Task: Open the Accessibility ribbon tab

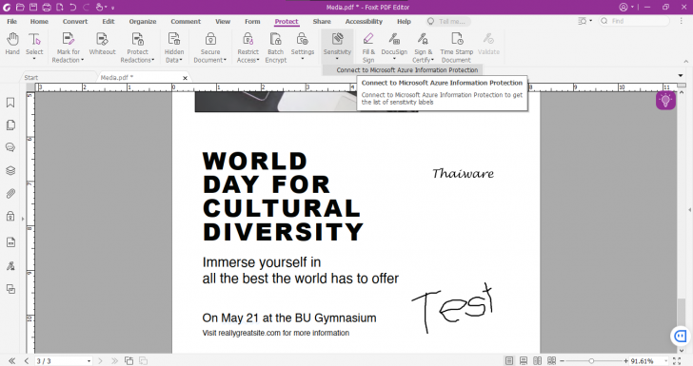Action: tap(364, 21)
